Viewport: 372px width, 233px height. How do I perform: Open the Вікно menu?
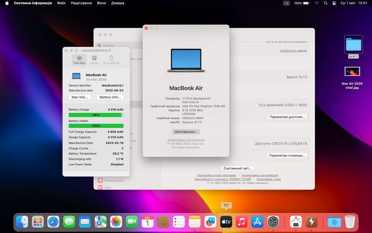click(101, 3)
